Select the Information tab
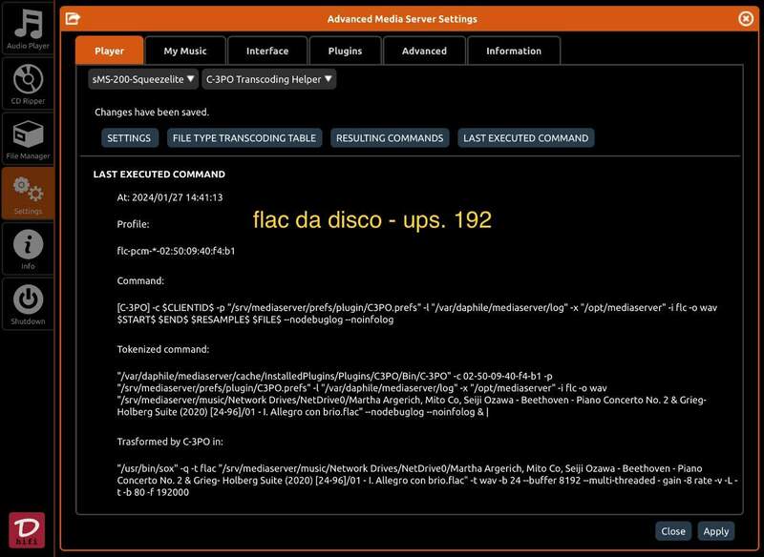Screen dimensions: 764x557 [x=513, y=51]
